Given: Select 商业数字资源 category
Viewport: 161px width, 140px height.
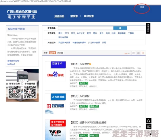Looking at the screenshot, I should point(64,43).
